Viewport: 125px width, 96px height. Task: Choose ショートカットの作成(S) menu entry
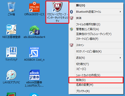96,75
